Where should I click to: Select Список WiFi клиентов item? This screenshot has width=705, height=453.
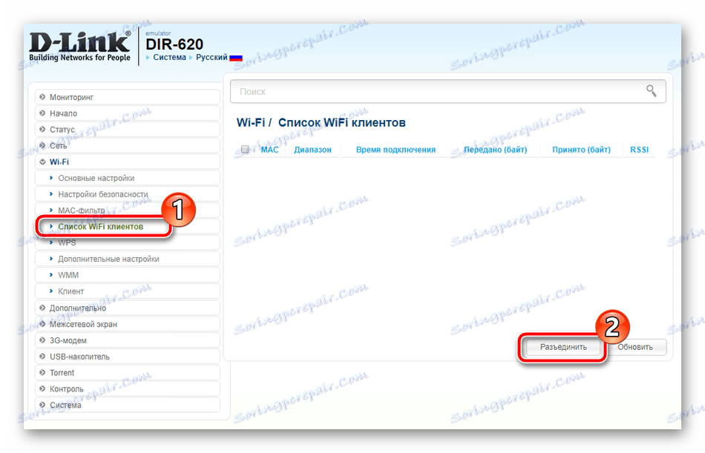[x=128, y=227]
